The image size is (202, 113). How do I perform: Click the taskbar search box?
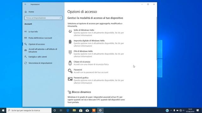coord(29,110)
